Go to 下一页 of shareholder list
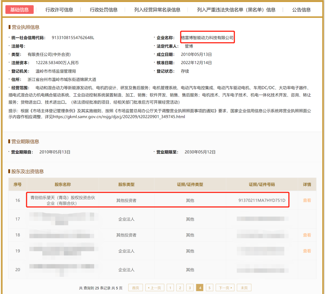The image size is (325, 294). [225, 288]
